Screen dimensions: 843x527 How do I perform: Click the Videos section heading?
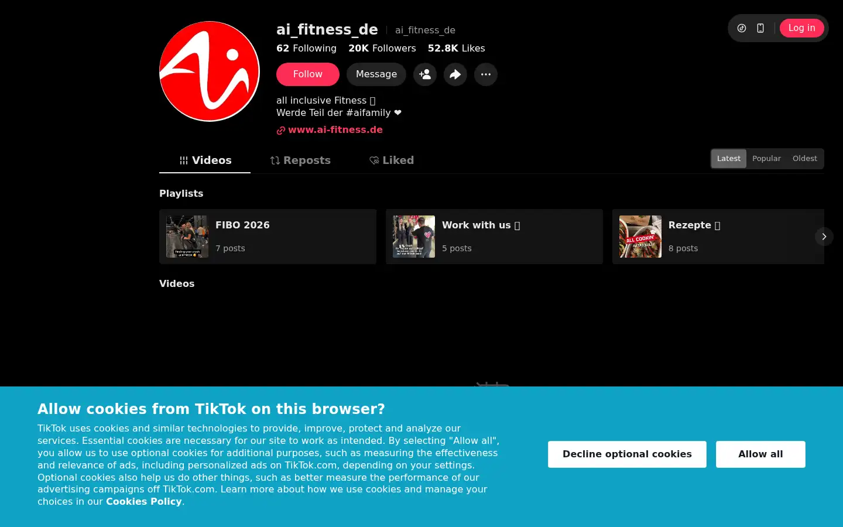(x=177, y=284)
